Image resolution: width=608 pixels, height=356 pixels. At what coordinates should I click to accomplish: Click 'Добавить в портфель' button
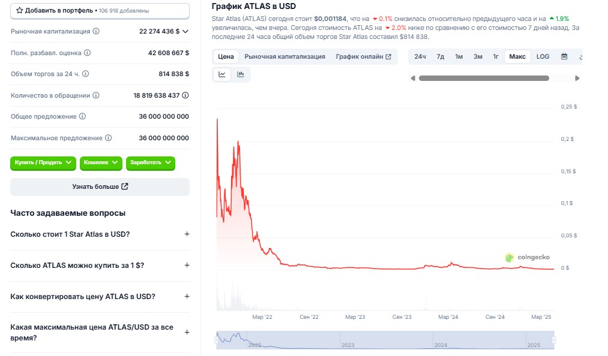100,11
